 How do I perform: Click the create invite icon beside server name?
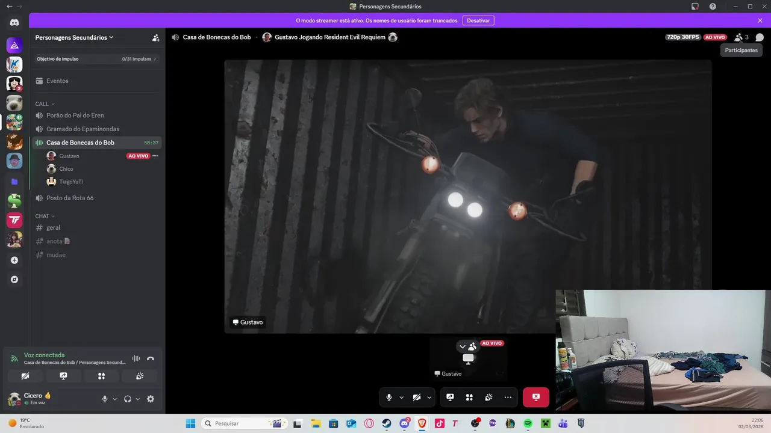coord(155,37)
